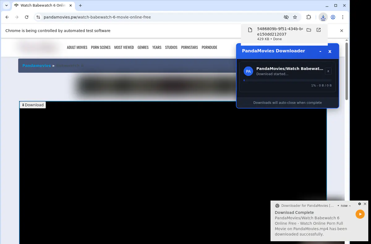Click the download progress bar
Viewport: 371px width, 244px height.
[x=288, y=80]
